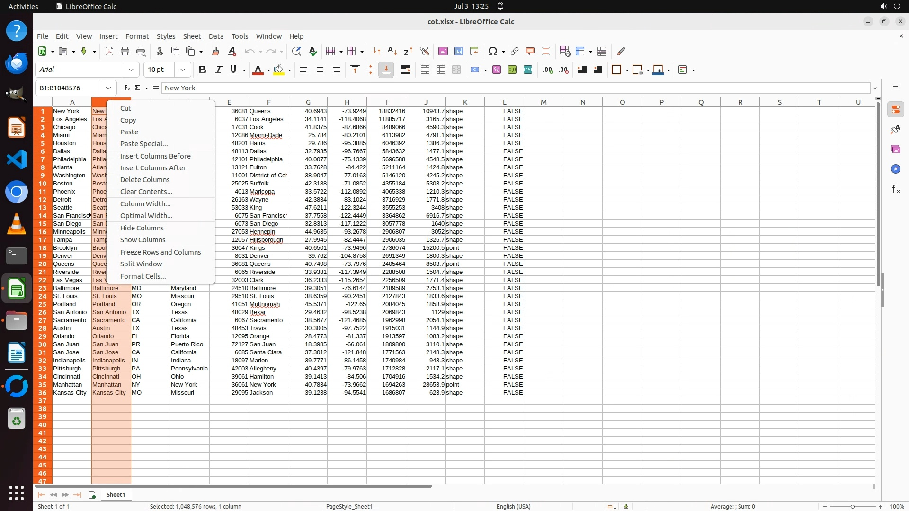Click the Print toolbar icon
This screenshot has height=511, width=909.
125,51
